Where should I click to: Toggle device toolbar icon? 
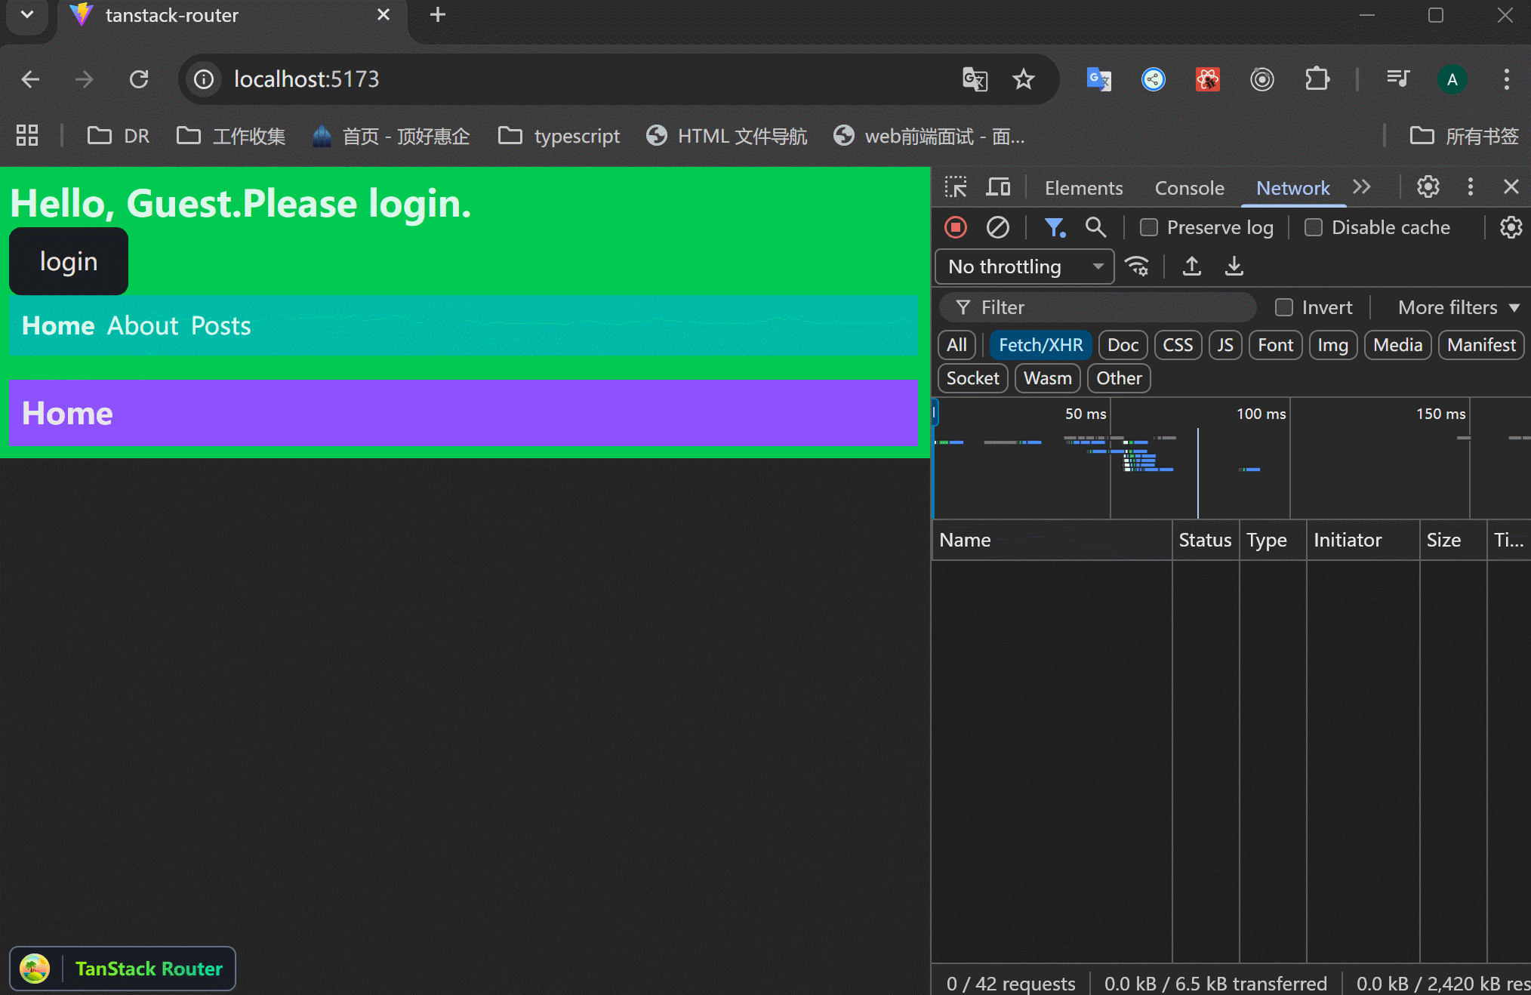[x=998, y=187]
